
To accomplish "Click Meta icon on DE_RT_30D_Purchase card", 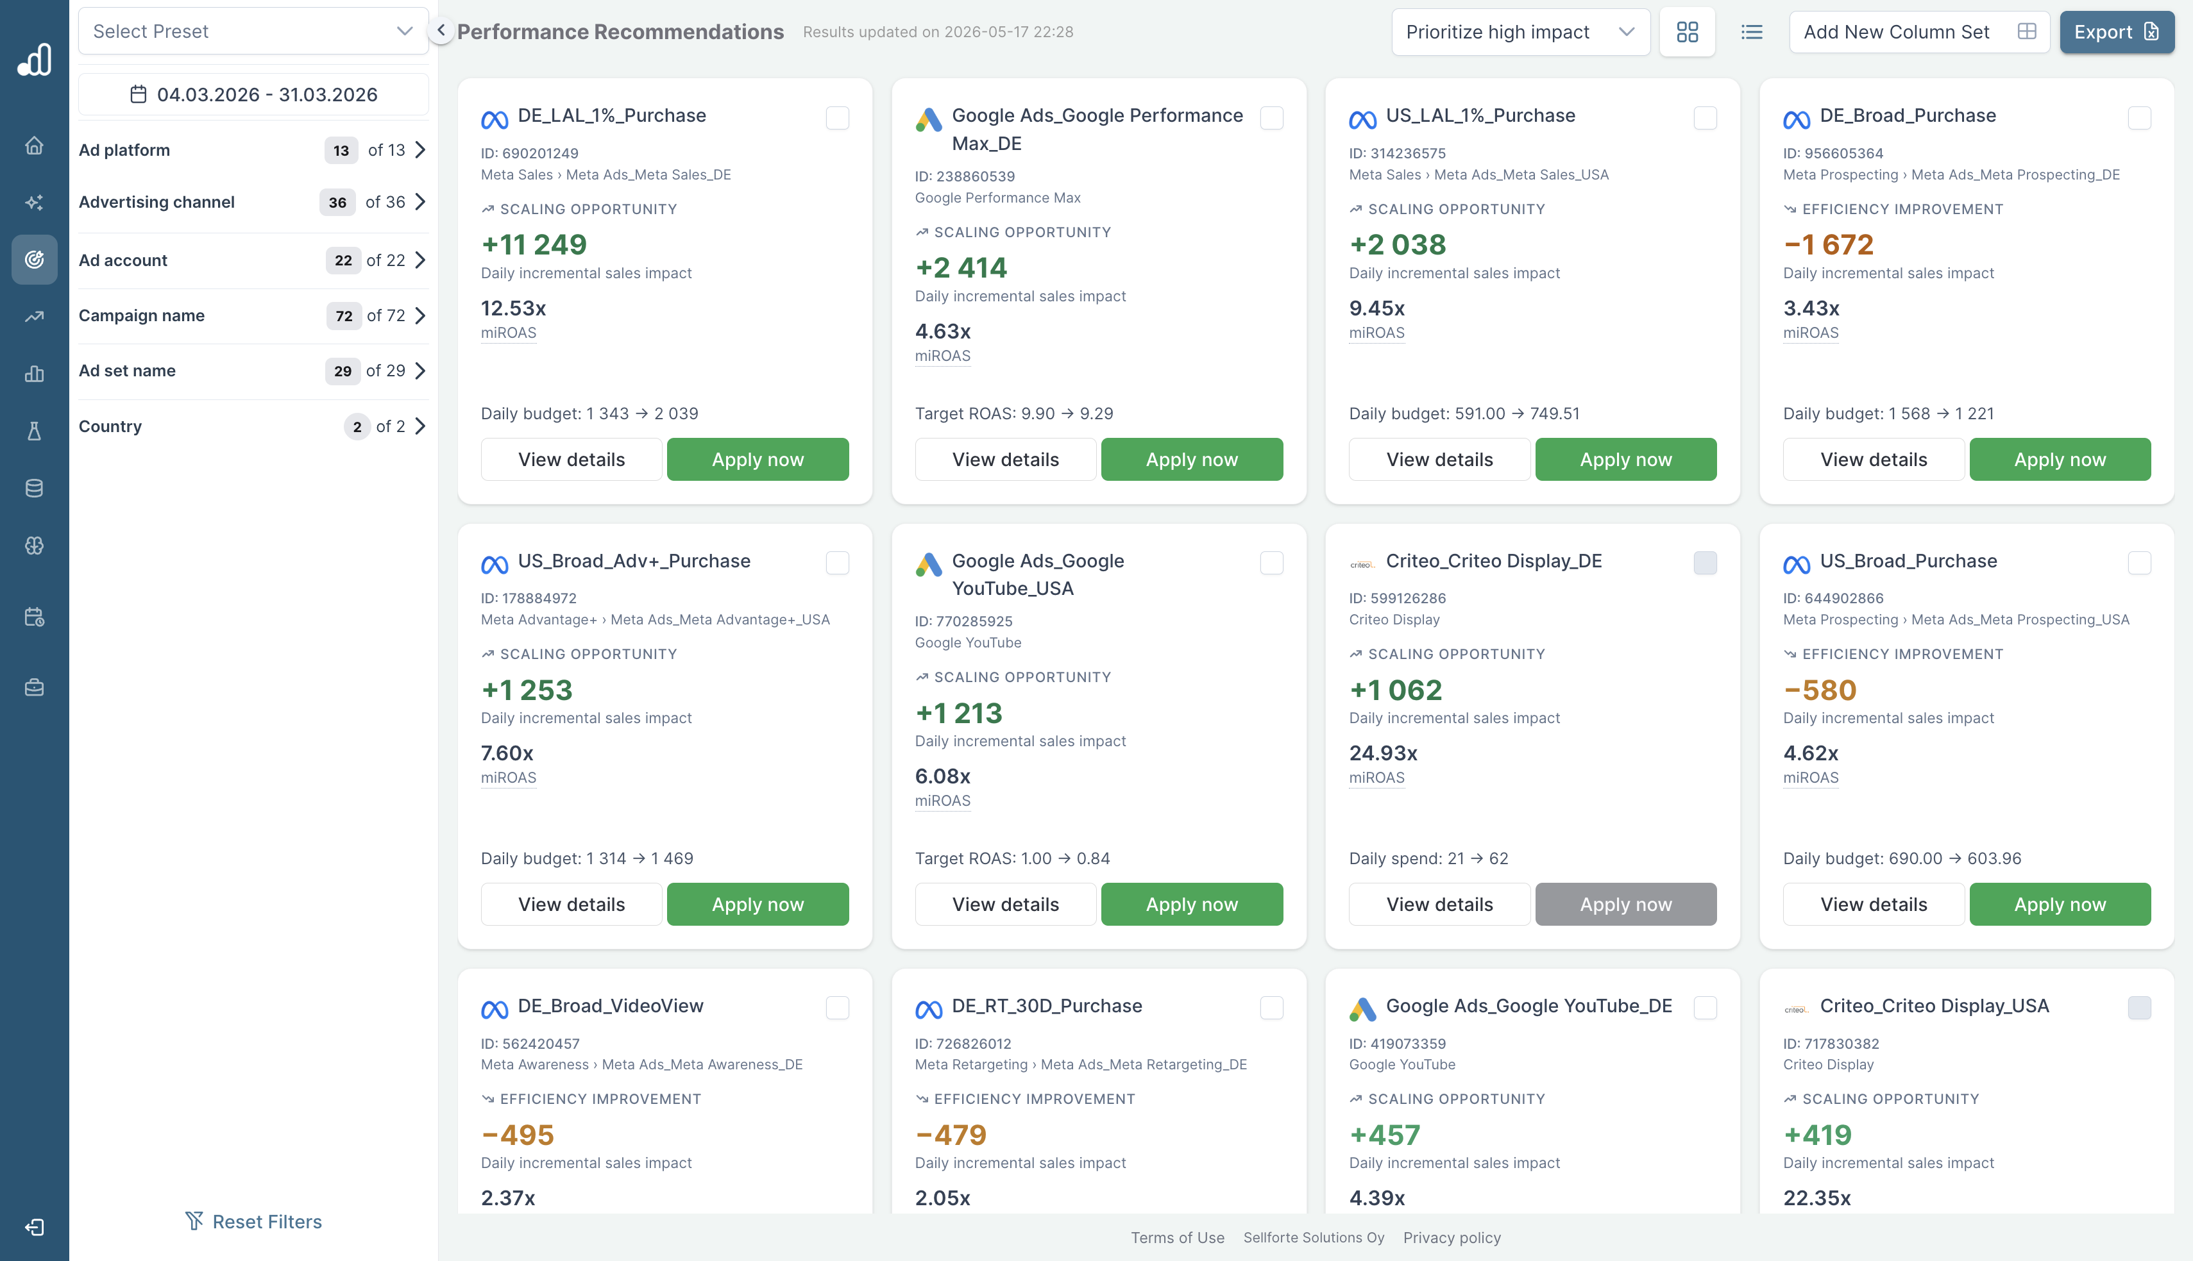I will coord(929,1010).
